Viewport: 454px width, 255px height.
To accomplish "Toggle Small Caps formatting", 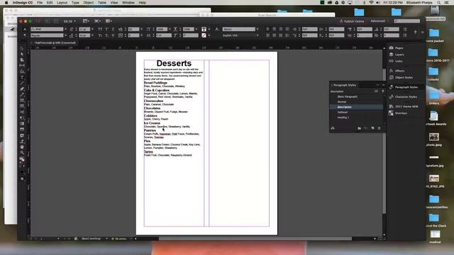I will coord(100,35).
